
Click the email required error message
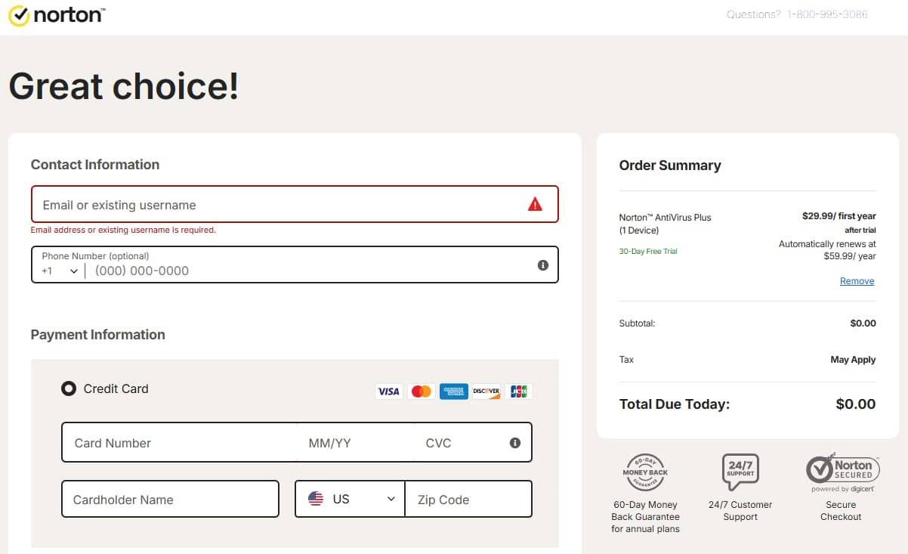point(123,230)
